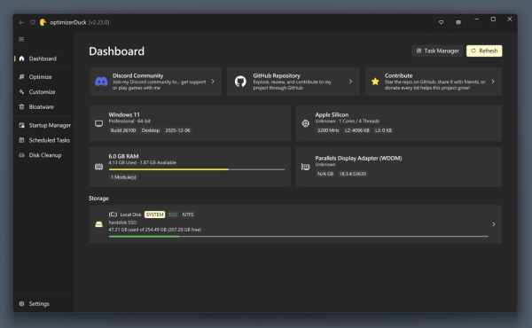
Task: Open the Discord Community card
Action: pos(155,82)
